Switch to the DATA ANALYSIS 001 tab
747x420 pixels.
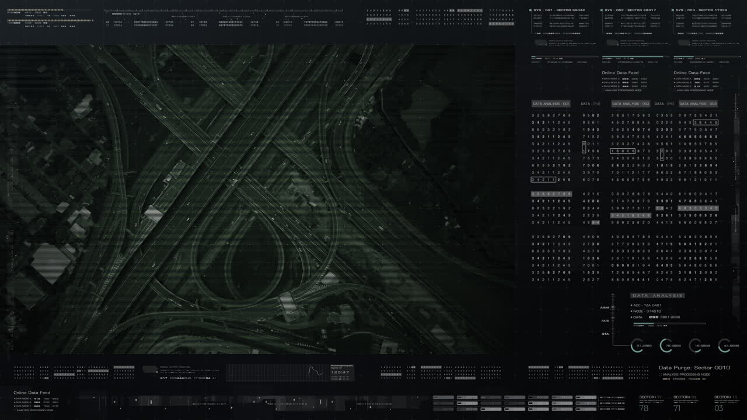(550, 103)
